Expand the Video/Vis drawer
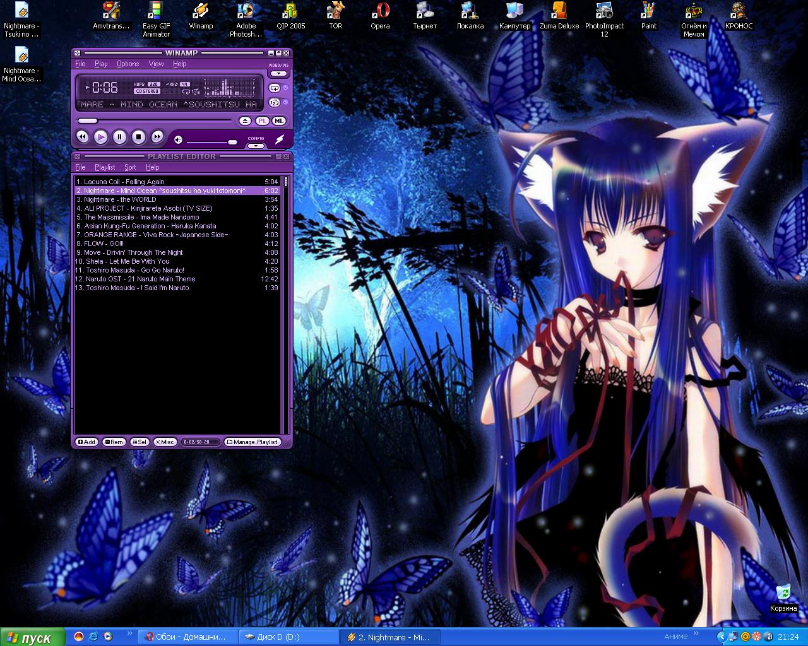 (278, 74)
